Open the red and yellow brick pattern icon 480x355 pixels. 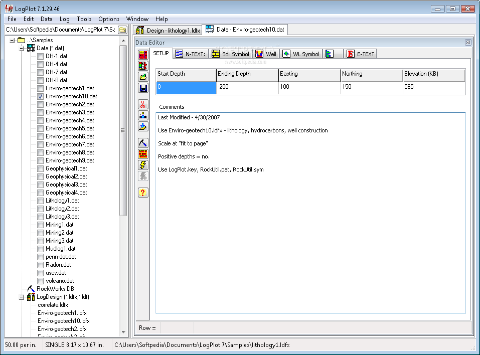point(143,154)
